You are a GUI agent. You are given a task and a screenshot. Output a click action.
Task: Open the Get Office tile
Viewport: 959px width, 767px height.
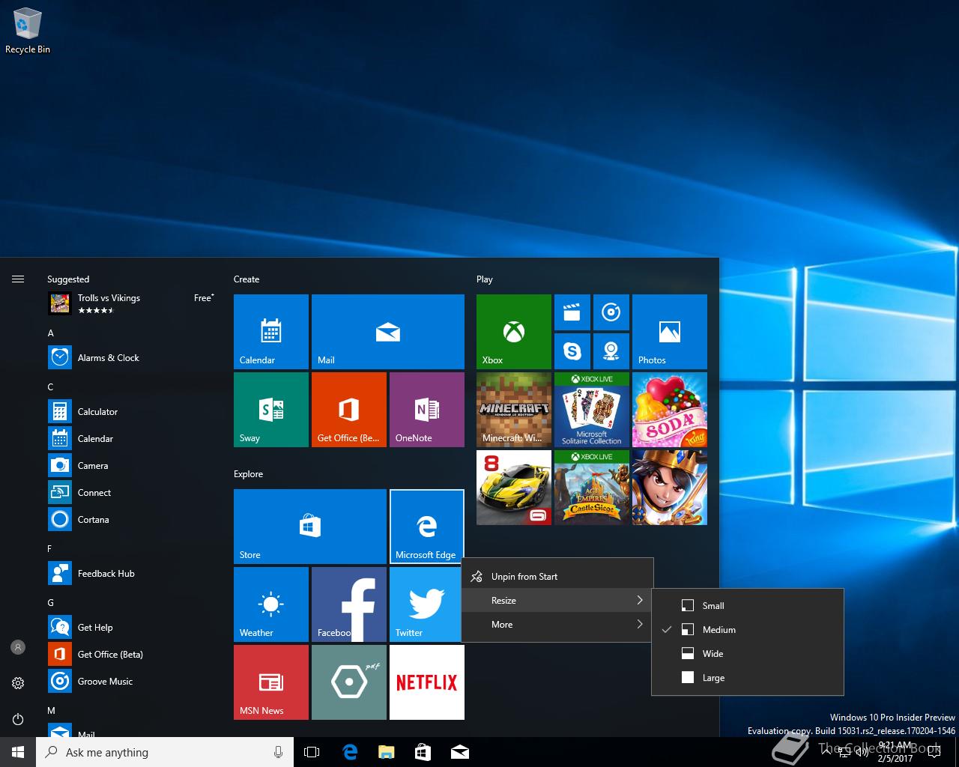(x=349, y=410)
